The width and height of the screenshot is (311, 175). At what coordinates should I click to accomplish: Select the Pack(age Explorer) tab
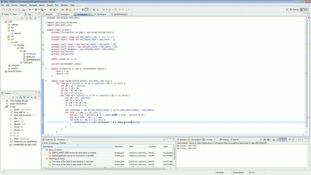pos(5,14)
